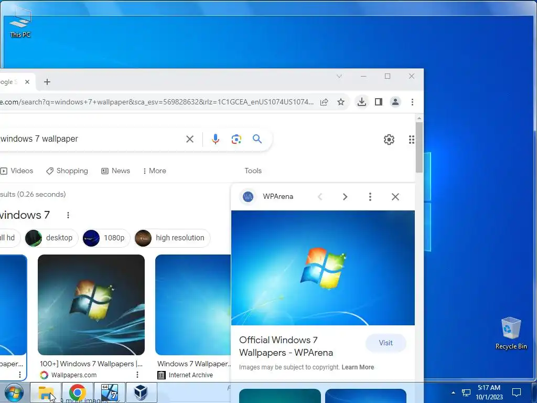
Task: Switch to Shopping search tab
Action: click(67, 171)
